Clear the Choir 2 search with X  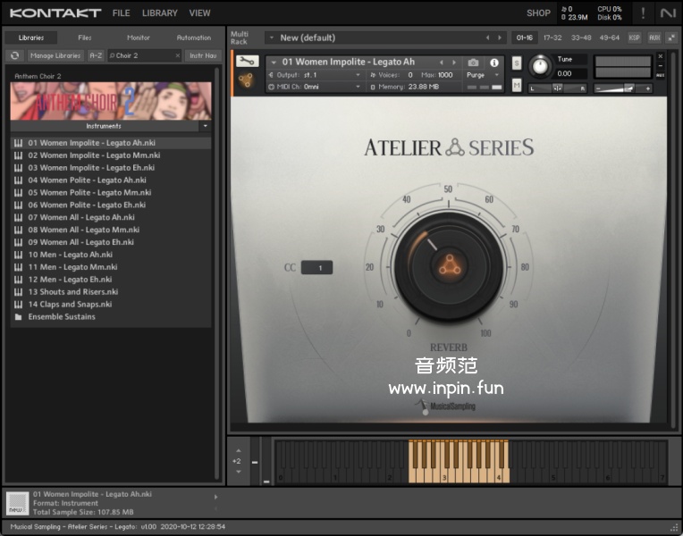click(x=176, y=55)
